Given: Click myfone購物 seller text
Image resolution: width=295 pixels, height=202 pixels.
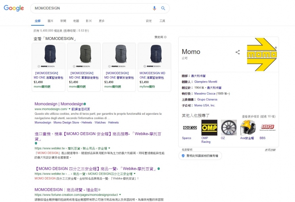Looking at the screenshot, I should [147, 87].
